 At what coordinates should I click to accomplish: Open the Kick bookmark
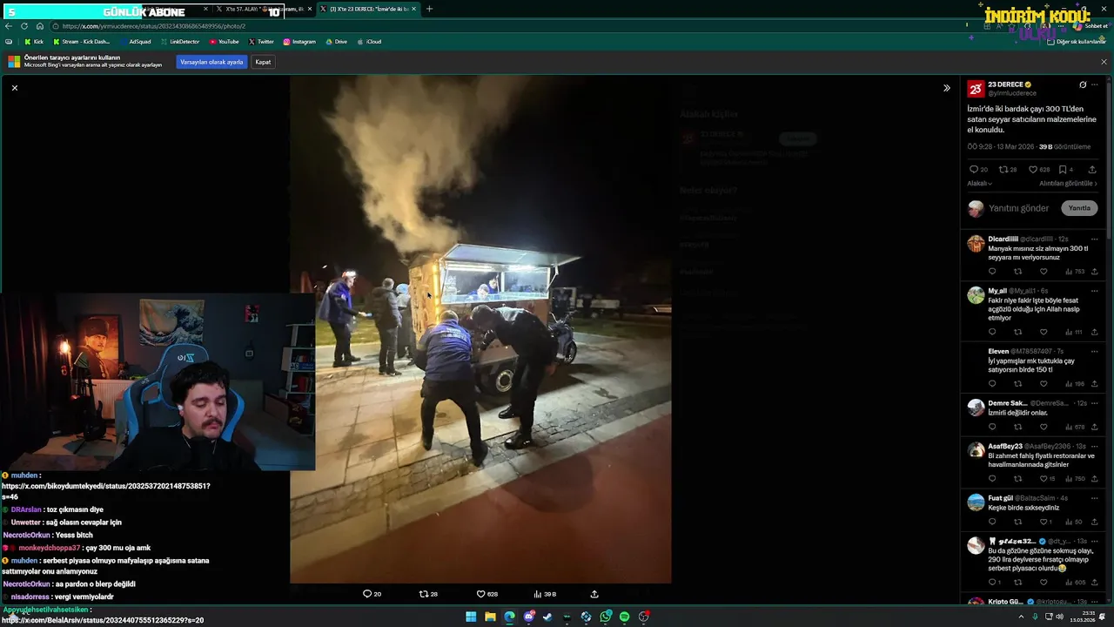click(x=34, y=42)
